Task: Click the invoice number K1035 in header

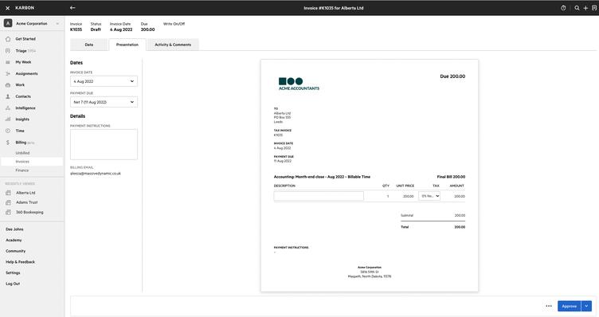Action: tap(76, 29)
